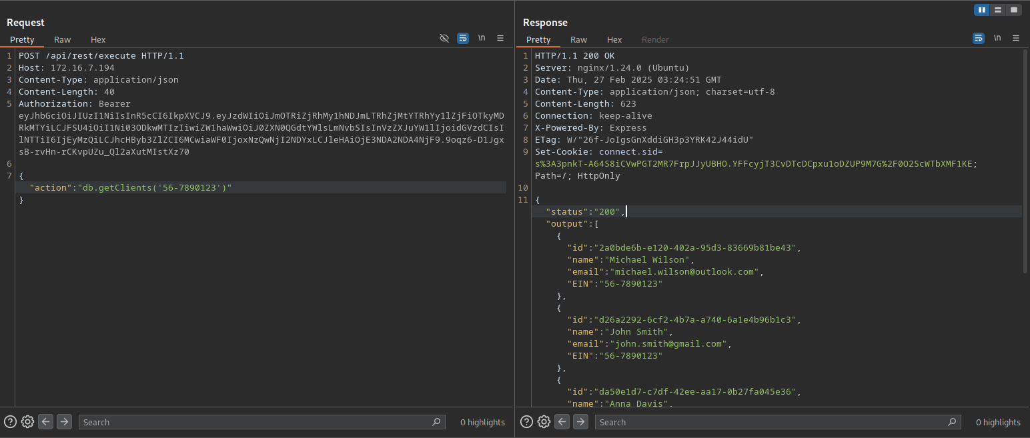The height and width of the screenshot is (438, 1030).
Task: Click the Response vertical scrollbar
Action: click(1025, 160)
